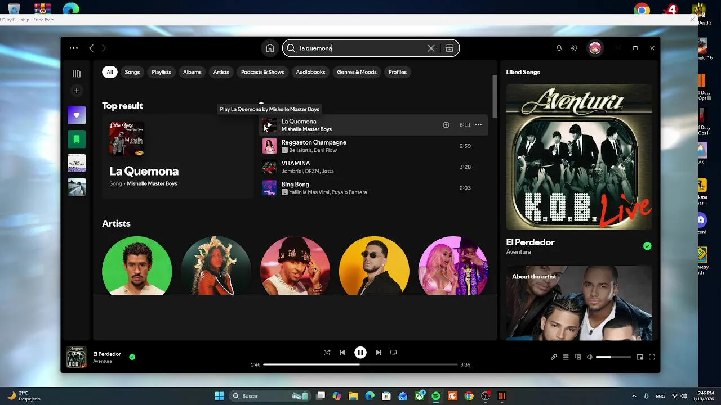Go to Spotify Home
The image size is (721, 405).
click(270, 48)
